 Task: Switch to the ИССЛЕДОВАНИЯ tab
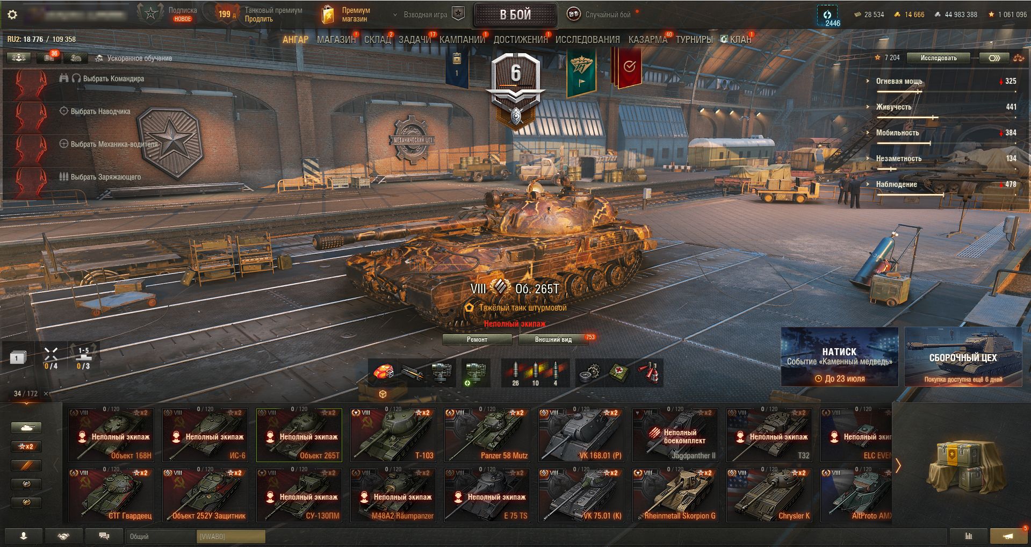[587, 39]
